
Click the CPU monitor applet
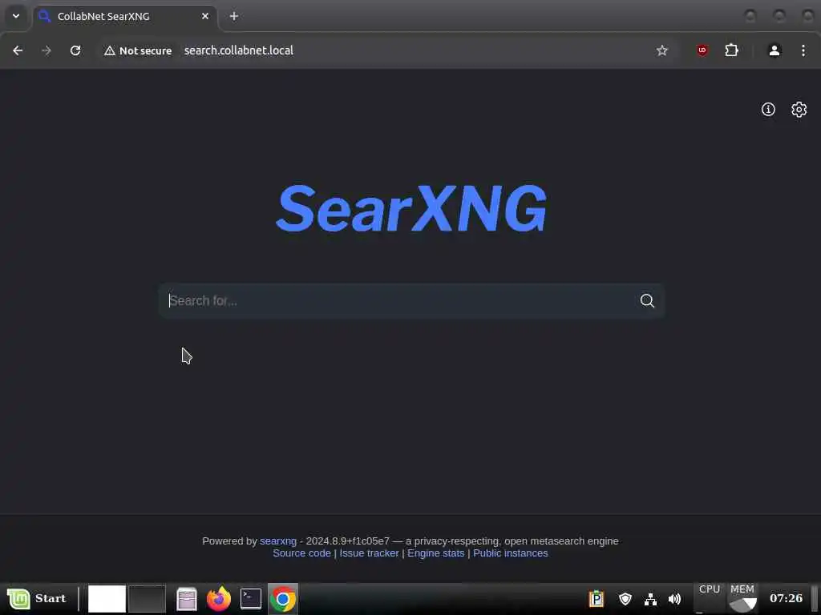pyautogui.click(x=710, y=598)
